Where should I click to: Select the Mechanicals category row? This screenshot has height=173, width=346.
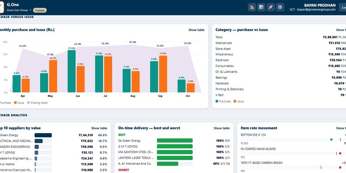281,43
